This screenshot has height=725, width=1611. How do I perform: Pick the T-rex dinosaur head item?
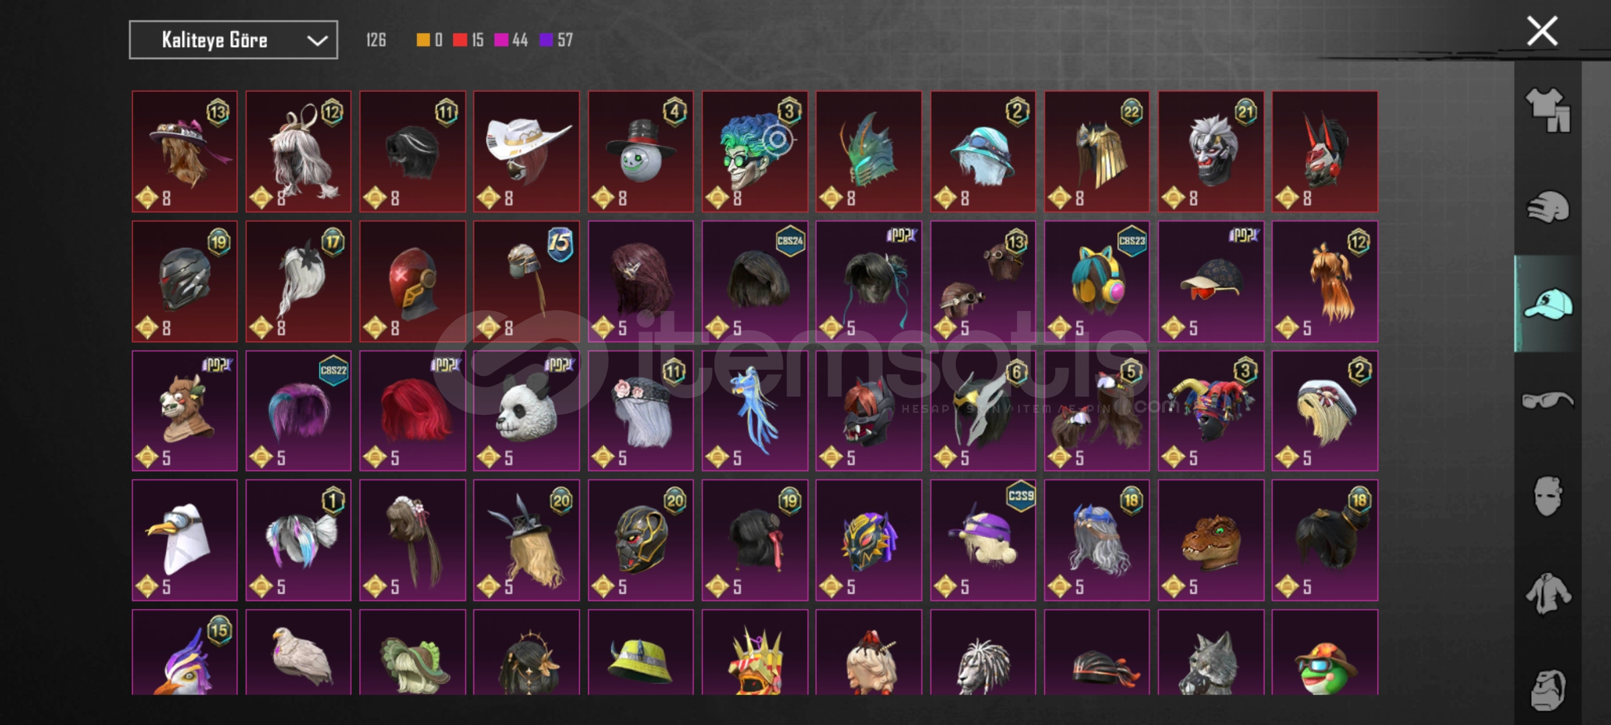[x=1211, y=540]
